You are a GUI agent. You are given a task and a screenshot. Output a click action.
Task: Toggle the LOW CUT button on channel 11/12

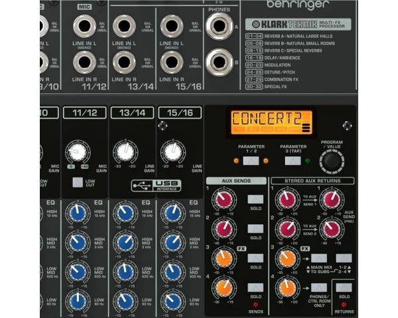[78, 182]
